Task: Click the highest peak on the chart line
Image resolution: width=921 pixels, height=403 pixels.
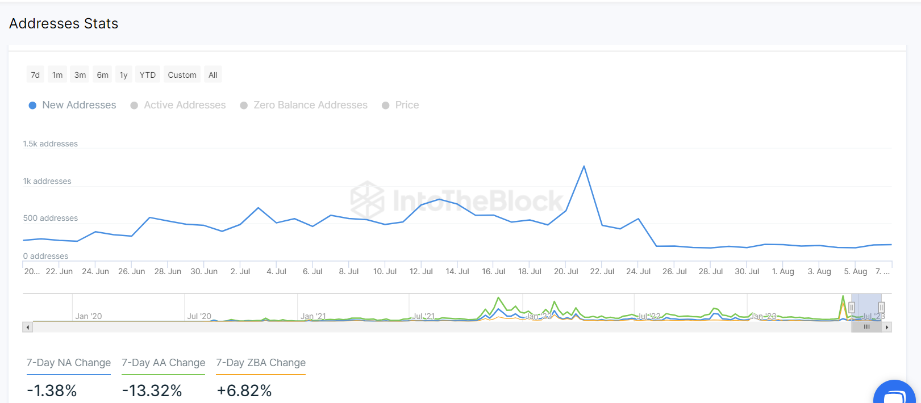Action: (584, 166)
